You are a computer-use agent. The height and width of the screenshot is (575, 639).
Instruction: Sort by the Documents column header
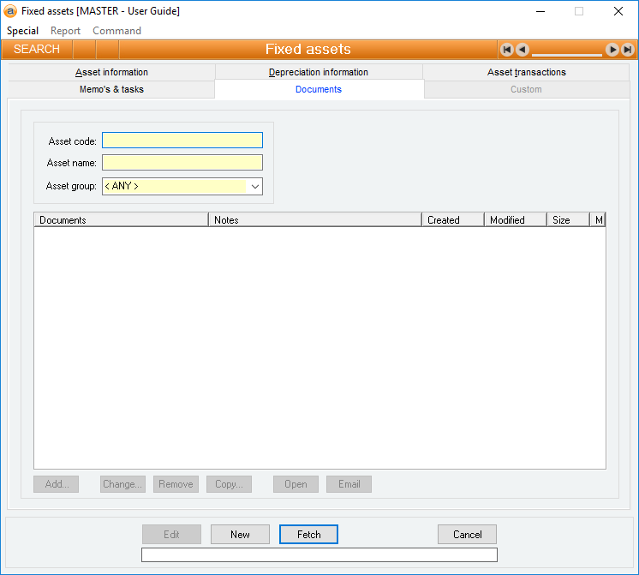(120, 220)
